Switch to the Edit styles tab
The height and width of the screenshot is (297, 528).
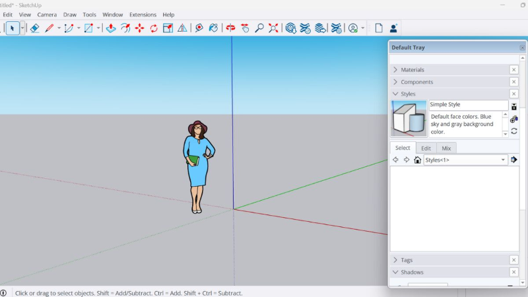pyautogui.click(x=426, y=148)
